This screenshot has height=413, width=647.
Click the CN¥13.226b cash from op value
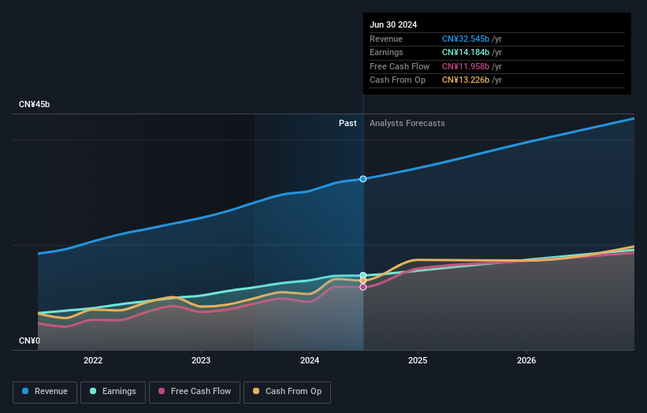pyautogui.click(x=466, y=80)
